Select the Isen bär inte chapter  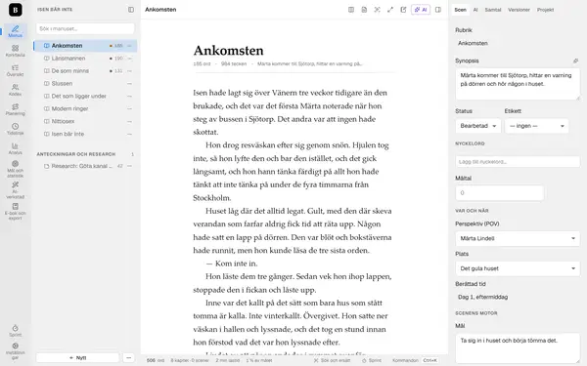point(85,134)
